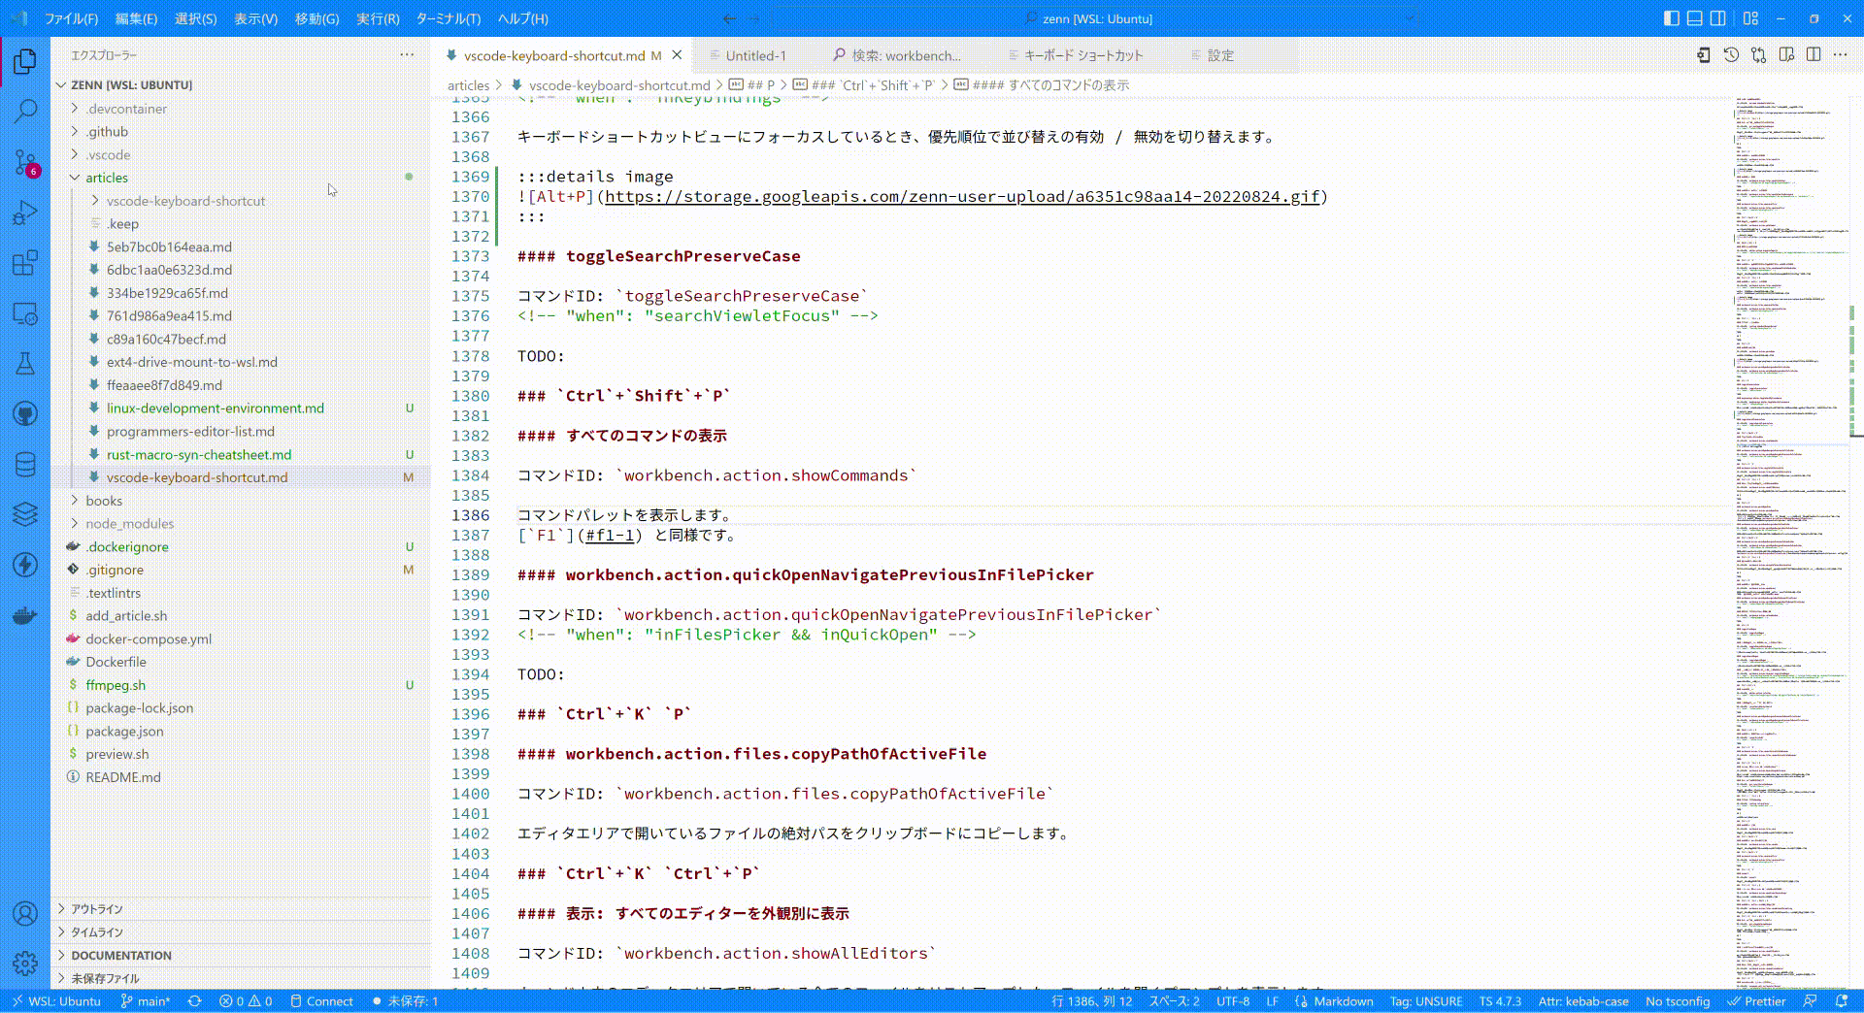Click the main* branch in status bar
The width and height of the screenshot is (1864, 1013).
pyautogui.click(x=145, y=1001)
